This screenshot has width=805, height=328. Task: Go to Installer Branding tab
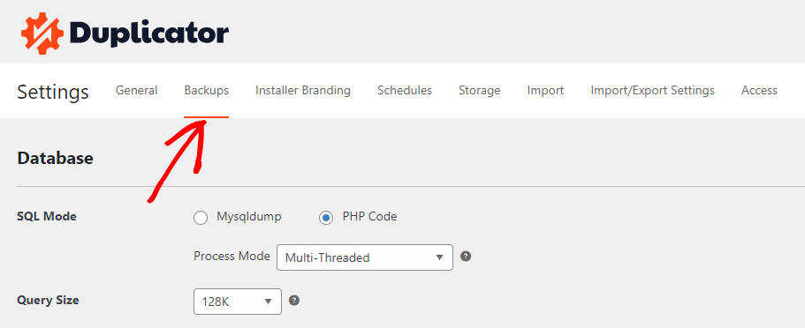tap(303, 91)
